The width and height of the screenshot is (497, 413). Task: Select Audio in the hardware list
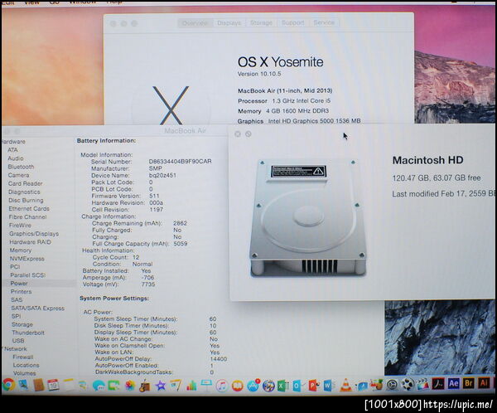point(16,158)
